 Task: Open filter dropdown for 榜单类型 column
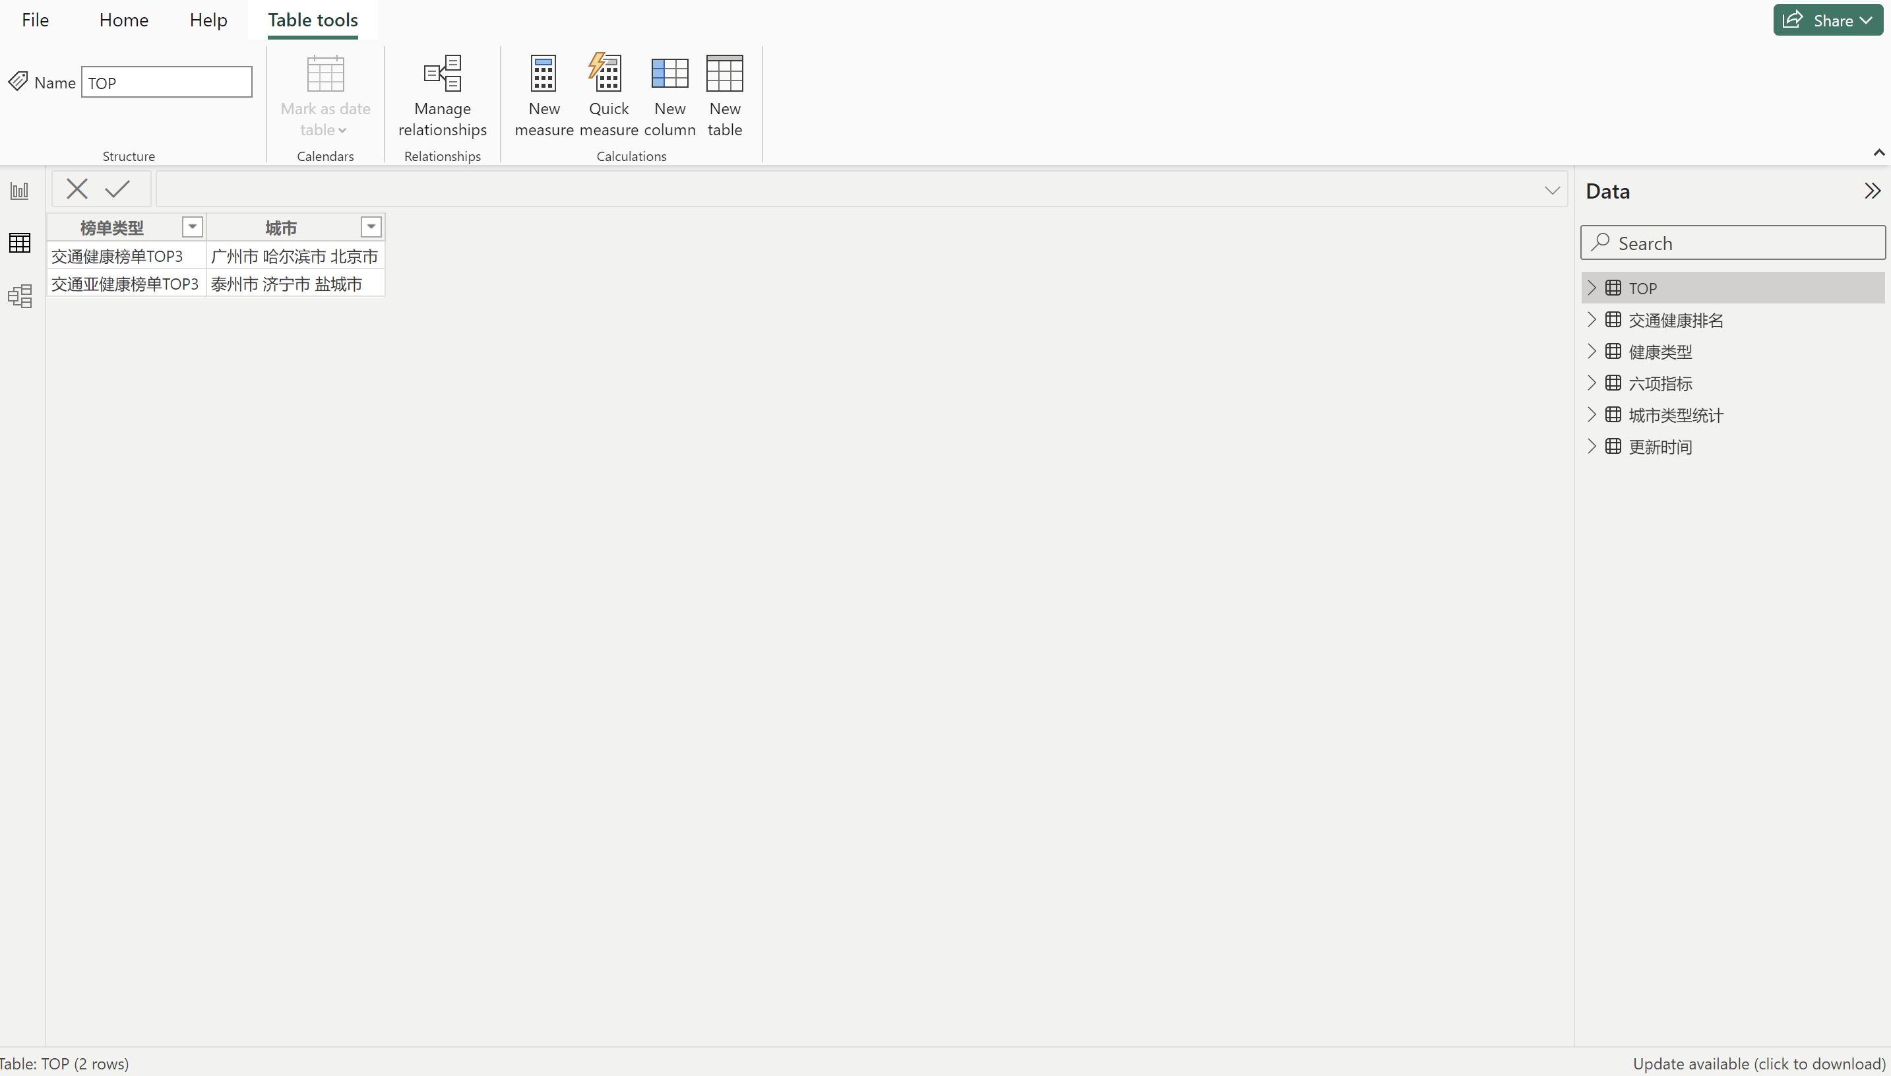[192, 227]
